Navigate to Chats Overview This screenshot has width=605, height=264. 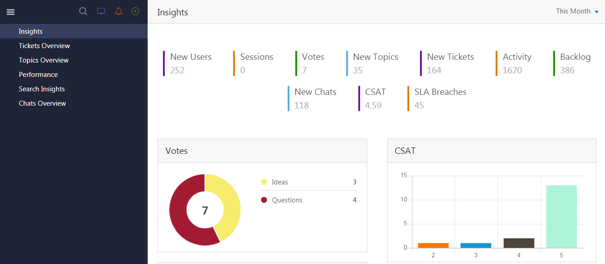42,103
